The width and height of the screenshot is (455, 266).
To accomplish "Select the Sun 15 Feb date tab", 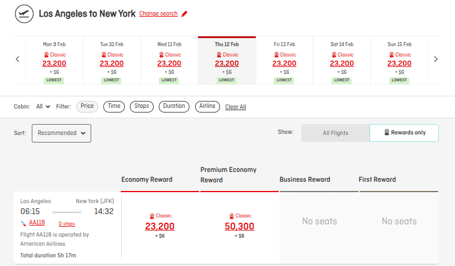I will [400, 61].
